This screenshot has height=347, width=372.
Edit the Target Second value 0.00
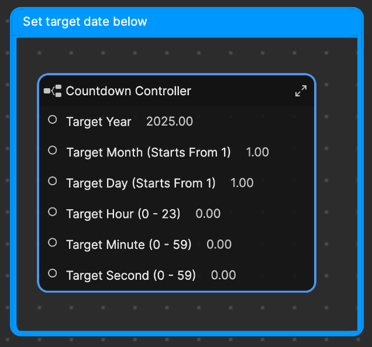(223, 275)
